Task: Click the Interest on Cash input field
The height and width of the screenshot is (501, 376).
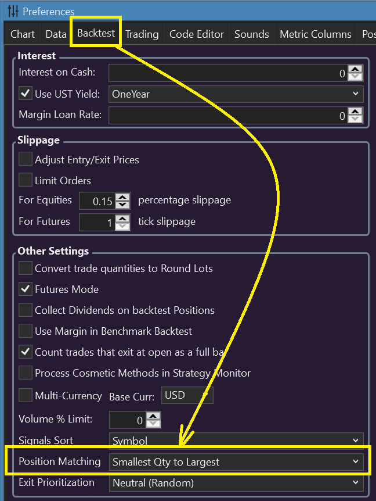Action: (x=228, y=73)
